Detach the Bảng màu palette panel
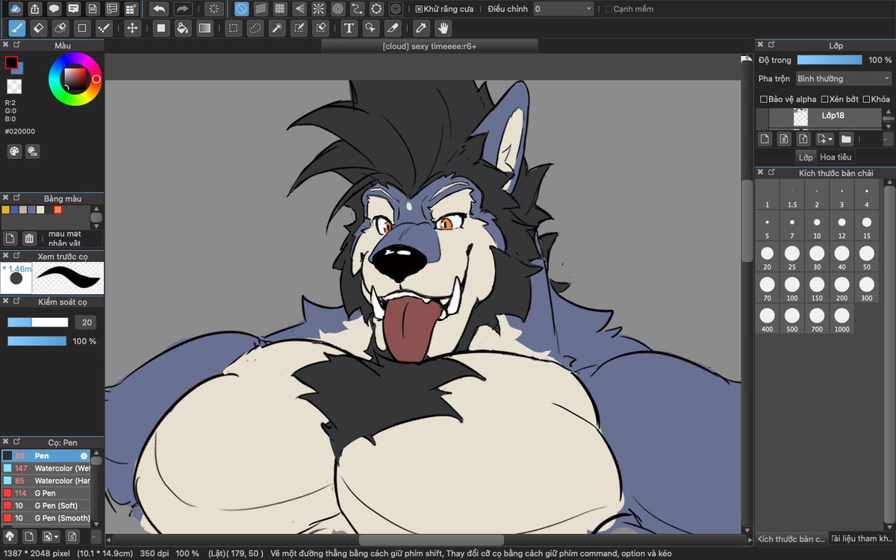896x560 pixels. tap(16, 198)
